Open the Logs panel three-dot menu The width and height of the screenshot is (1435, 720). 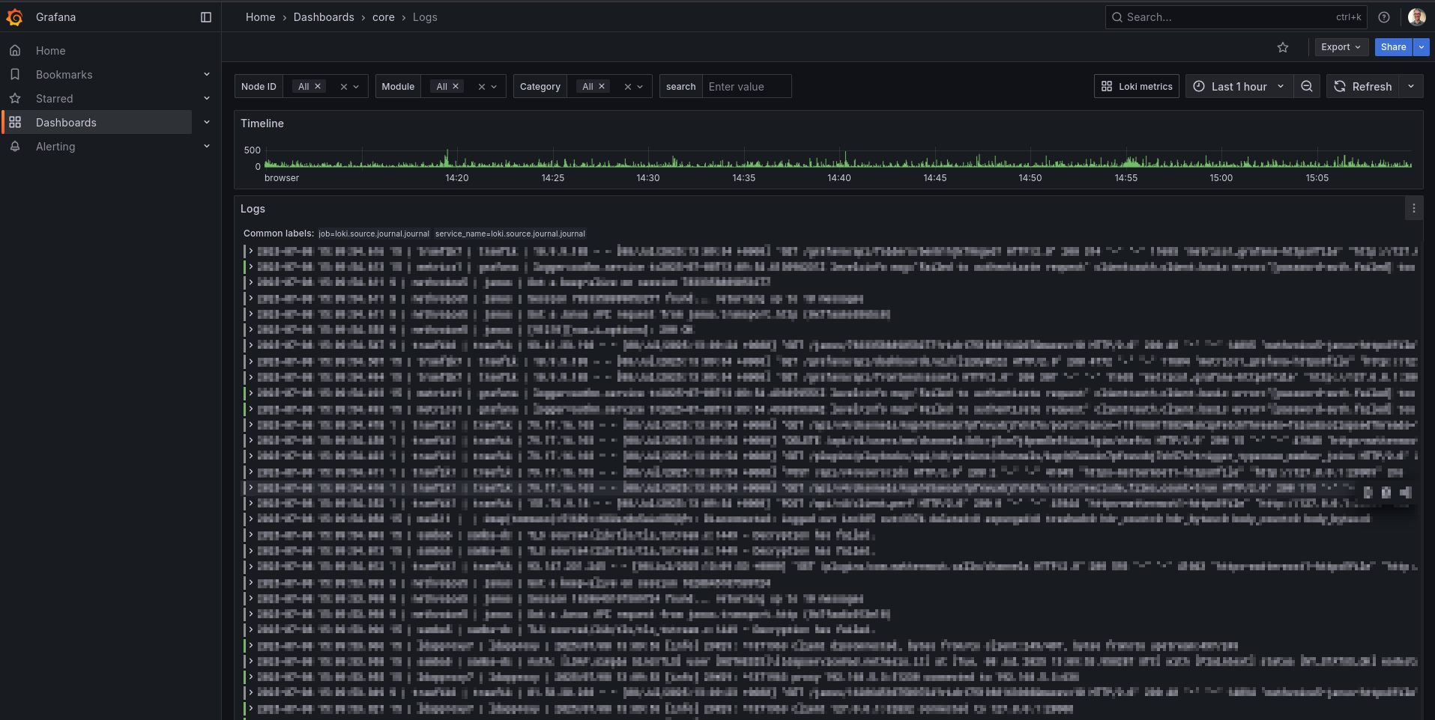click(1414, 209)
